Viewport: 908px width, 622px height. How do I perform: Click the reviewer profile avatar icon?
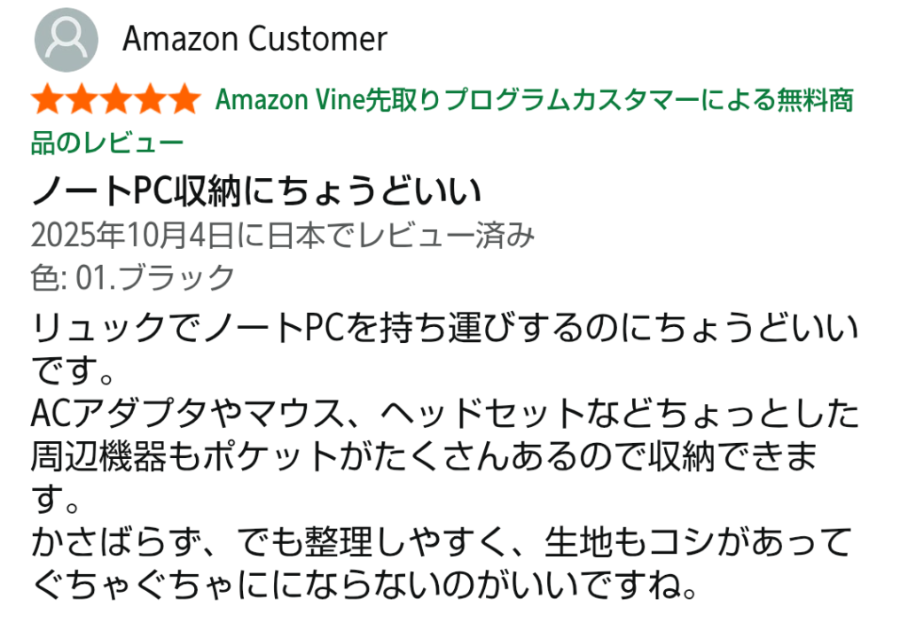coord(65,41)
